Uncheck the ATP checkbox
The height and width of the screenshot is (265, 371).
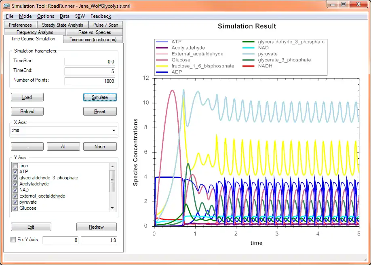15,172
